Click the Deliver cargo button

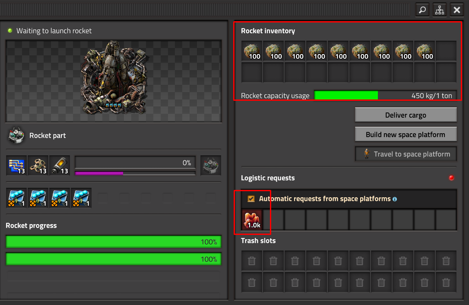406,115
